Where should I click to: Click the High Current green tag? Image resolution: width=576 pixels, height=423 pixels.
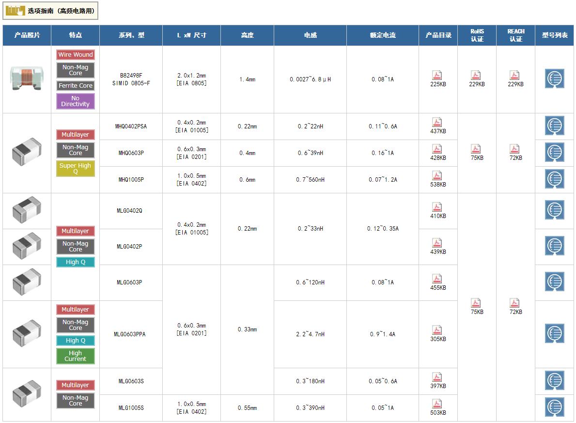click(75, 356)
